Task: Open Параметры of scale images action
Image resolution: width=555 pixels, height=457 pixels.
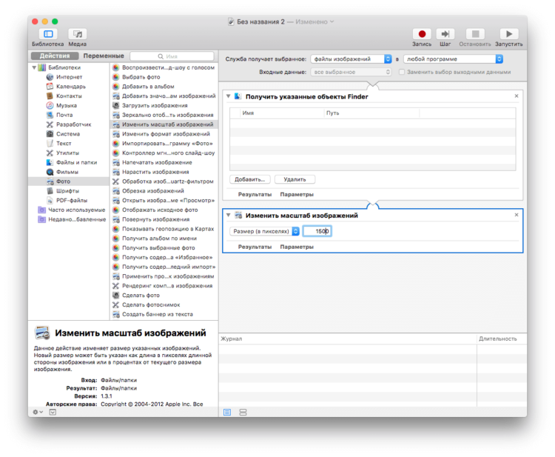Action: pos(297,247)
